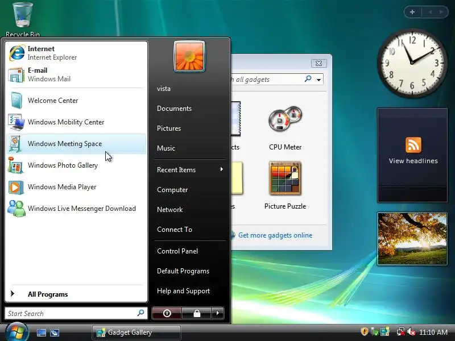Screen dimensions: 455x341
Task: Click the sidebar next arrow
Action: click(x=441, y=12)
